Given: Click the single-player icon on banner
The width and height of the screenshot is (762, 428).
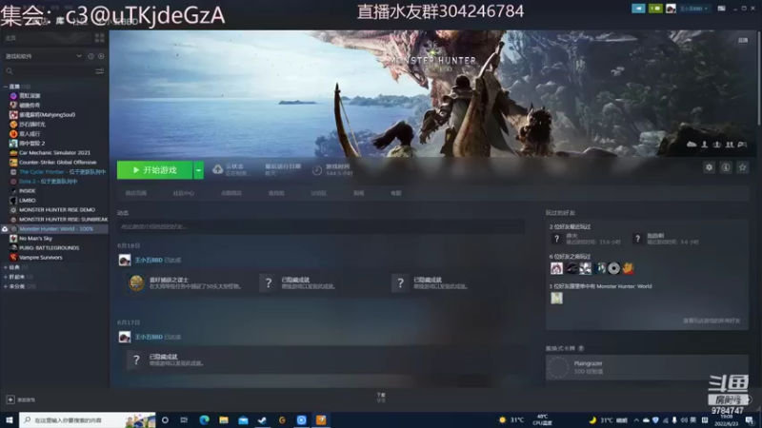Looking at the screenshot, I should (704, 145).
